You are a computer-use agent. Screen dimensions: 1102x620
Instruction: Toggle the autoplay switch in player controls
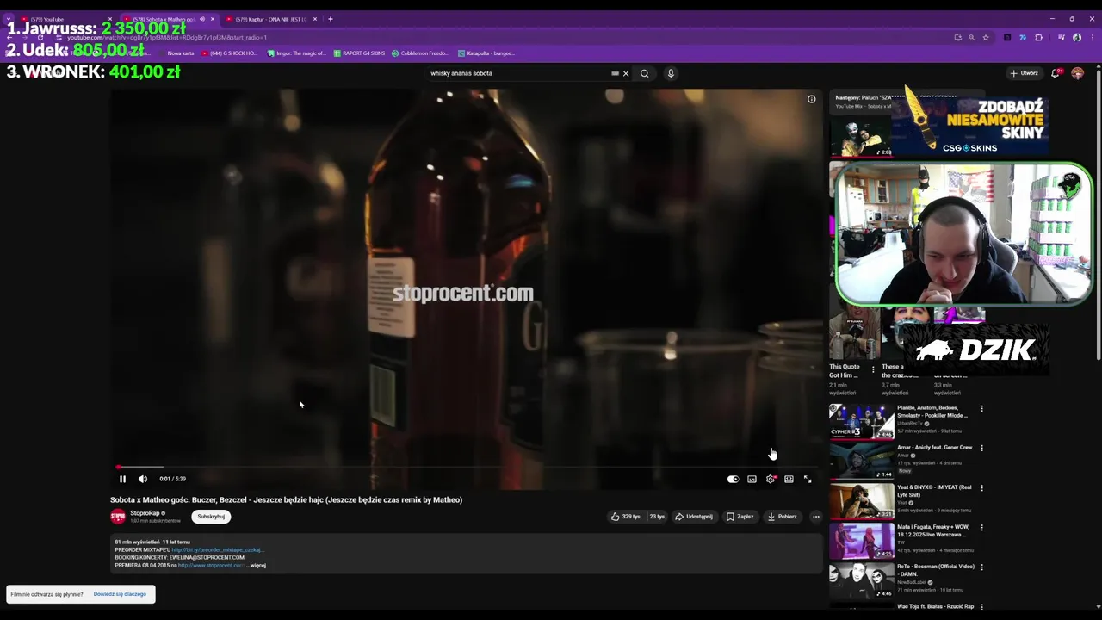coord(733,479)
